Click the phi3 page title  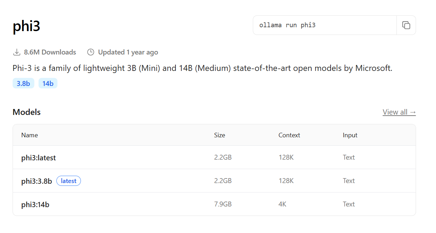(27, 26)
